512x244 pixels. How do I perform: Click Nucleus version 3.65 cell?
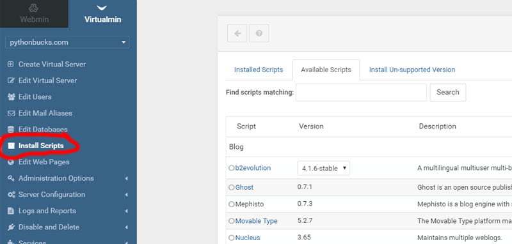click(304, 237)
